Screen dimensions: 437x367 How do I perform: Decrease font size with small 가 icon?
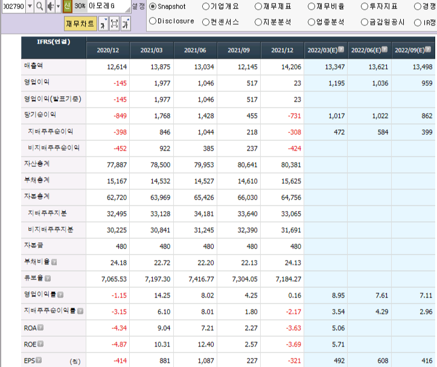(x=103, y=24)
